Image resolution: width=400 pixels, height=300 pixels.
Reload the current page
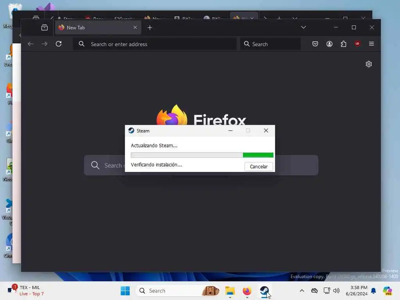pos(59,44)
